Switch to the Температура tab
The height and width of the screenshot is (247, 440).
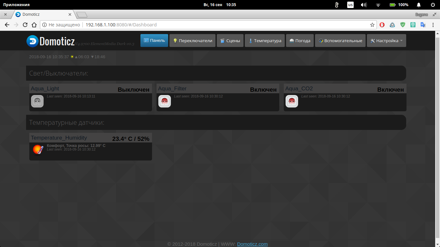pyautogui.click(x=264, y=41)
